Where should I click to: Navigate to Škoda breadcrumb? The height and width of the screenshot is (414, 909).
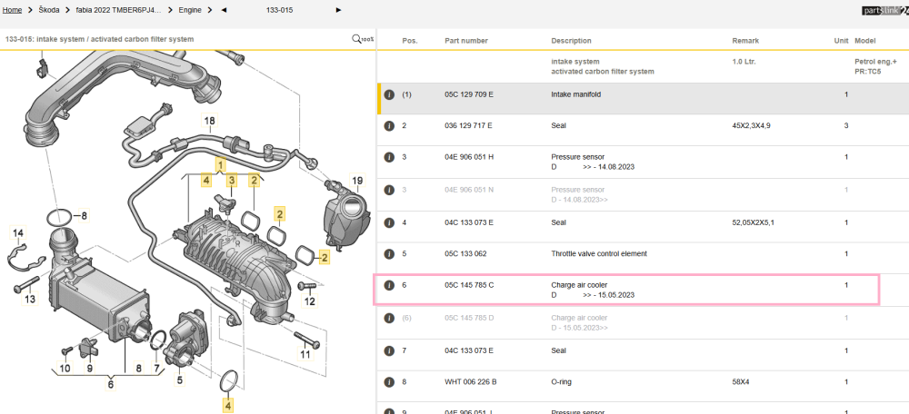tap(49, 10)
